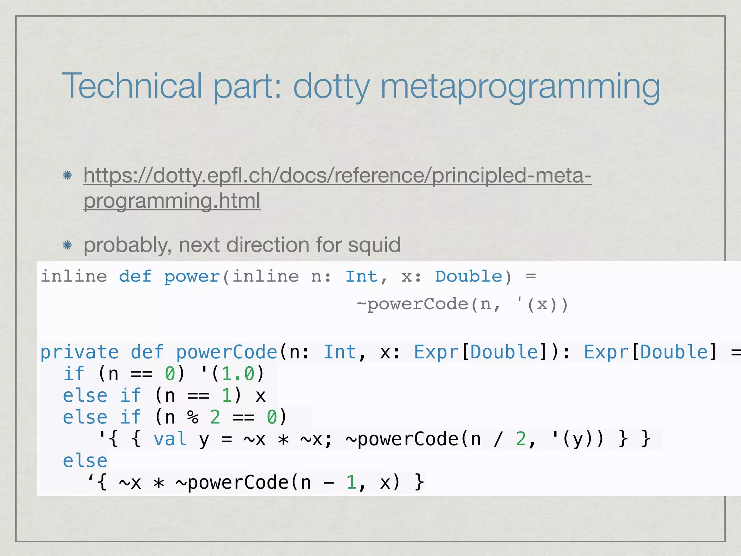Open the dotty.epfl.ch principled-meta-programming link
The height and width of the screenshot is (556, 741).
coord(338,188)
